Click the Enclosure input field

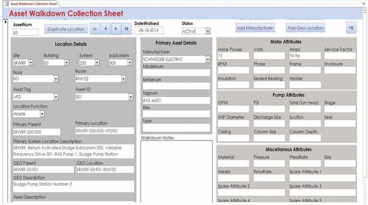coord(340,70)
